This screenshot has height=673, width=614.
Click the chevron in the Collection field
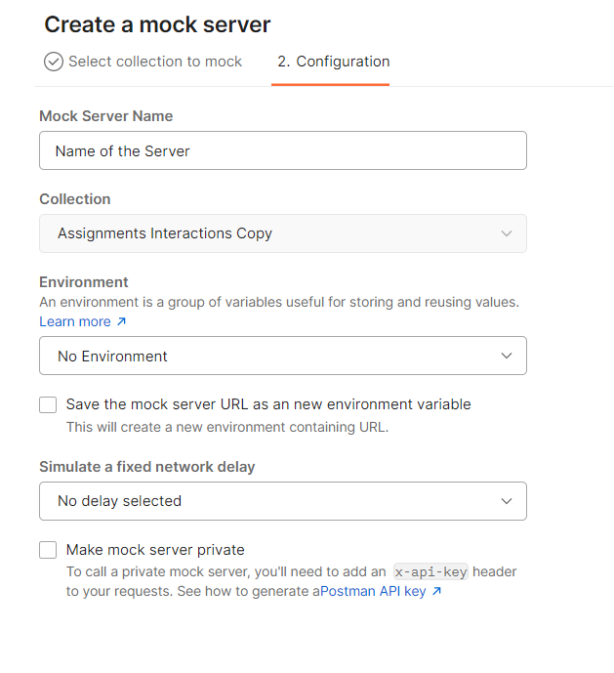tap(506, 233)
